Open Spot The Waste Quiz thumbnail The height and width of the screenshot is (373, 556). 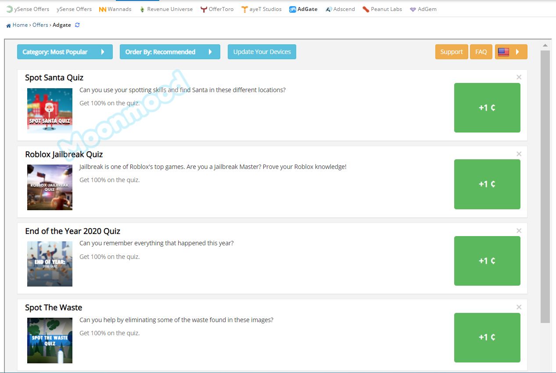click(50, 341)
